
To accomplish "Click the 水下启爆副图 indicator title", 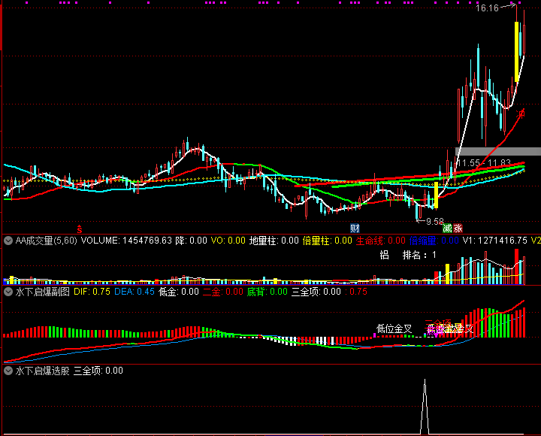I will 42,292.
